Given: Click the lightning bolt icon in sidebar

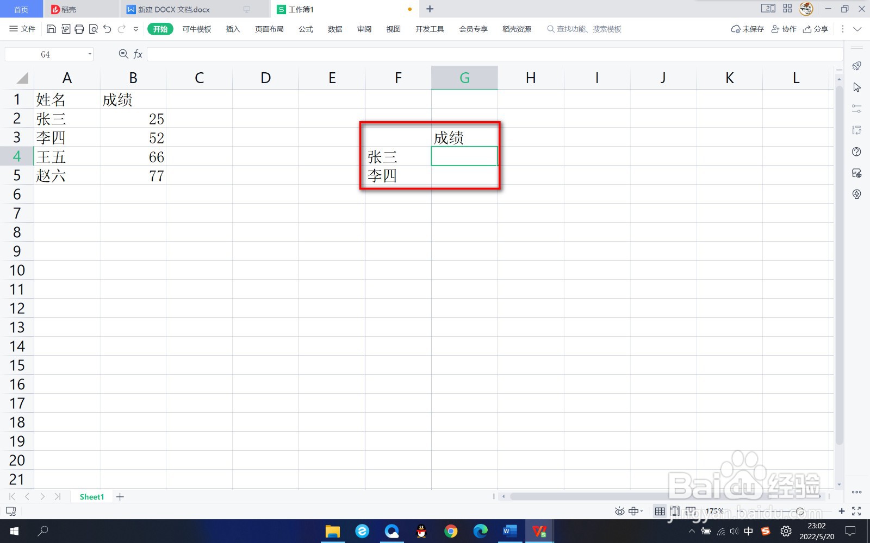Looking at the screenshot, I should (857, 194).
